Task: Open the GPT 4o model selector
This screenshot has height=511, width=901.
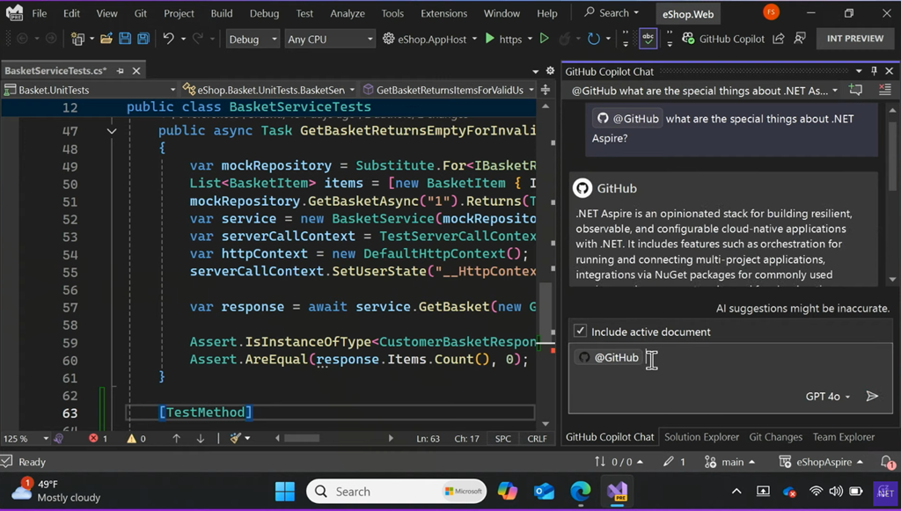Action: [x=828, y=397]
